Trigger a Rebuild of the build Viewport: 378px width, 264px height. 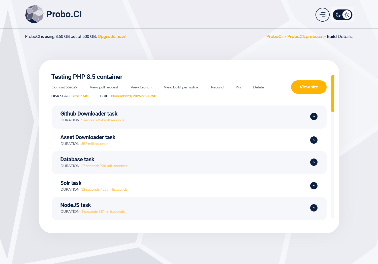pyautogui.click(x=217, y=87)
